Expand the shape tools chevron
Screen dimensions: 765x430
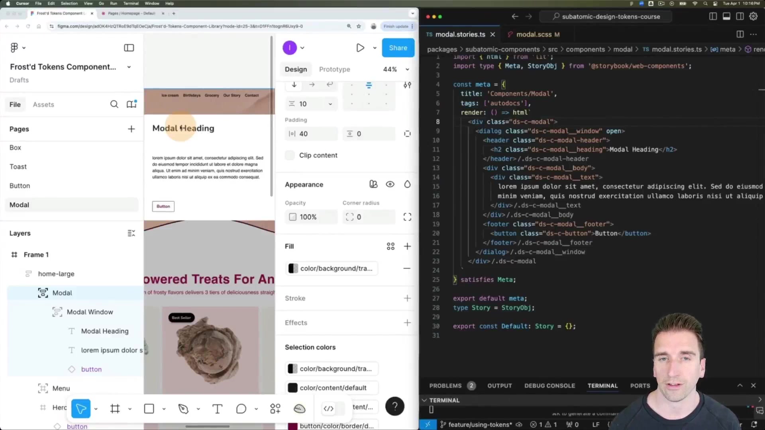click(164, 409)
